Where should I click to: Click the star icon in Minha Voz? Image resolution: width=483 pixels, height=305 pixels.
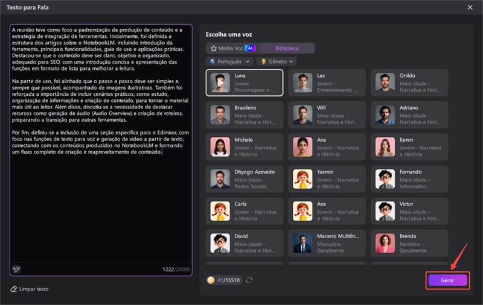point(214,48)
